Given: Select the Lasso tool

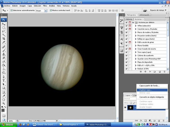Looking at the screenshot, I should 4,31.
